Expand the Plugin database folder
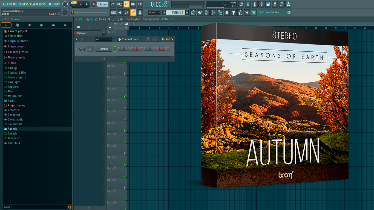This screenshot has width=374, height=210. point(18,41)
